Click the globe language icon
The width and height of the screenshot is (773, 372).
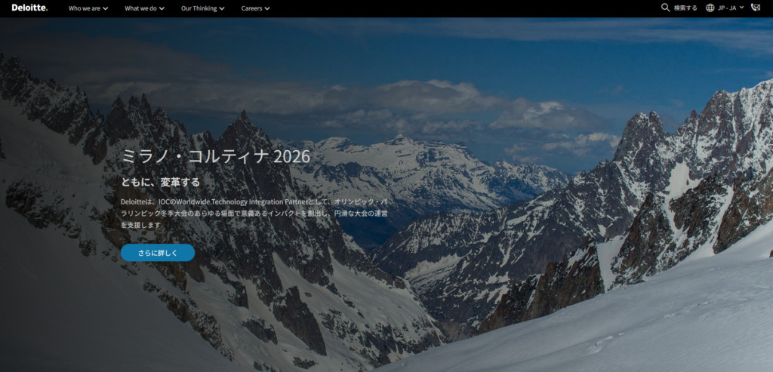click(x=710, y=8)
